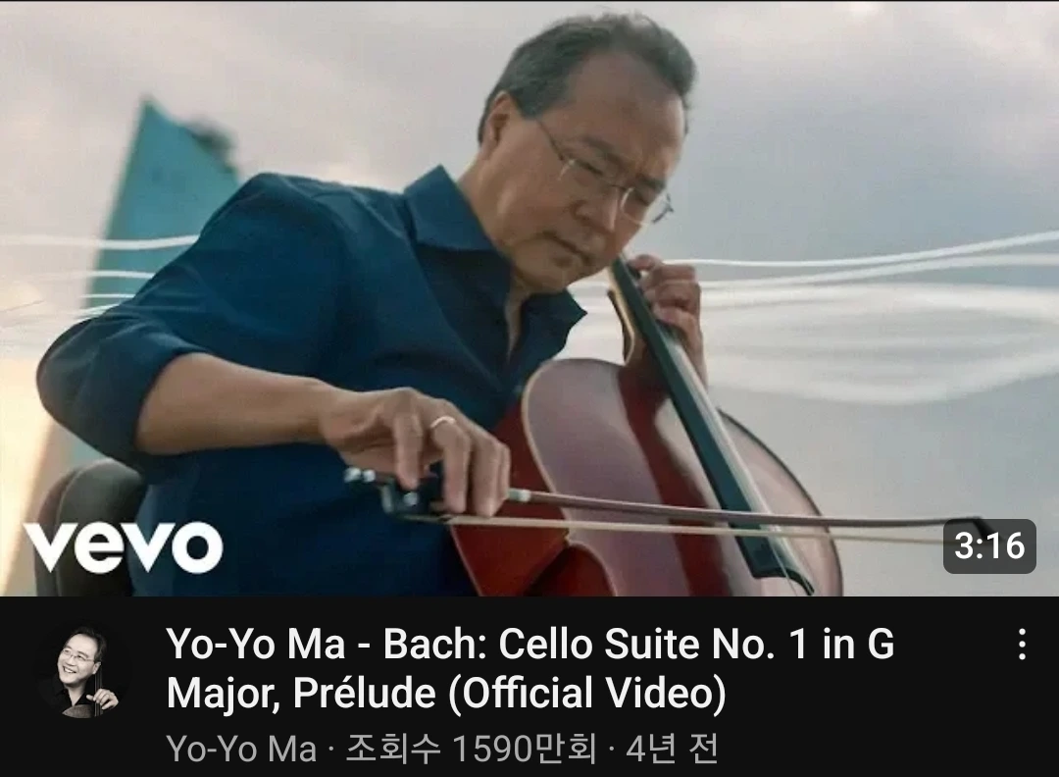This screenshot has height=777, width=1059.
Task: Click the upload age '4년 전'
Action: [672, 749]
